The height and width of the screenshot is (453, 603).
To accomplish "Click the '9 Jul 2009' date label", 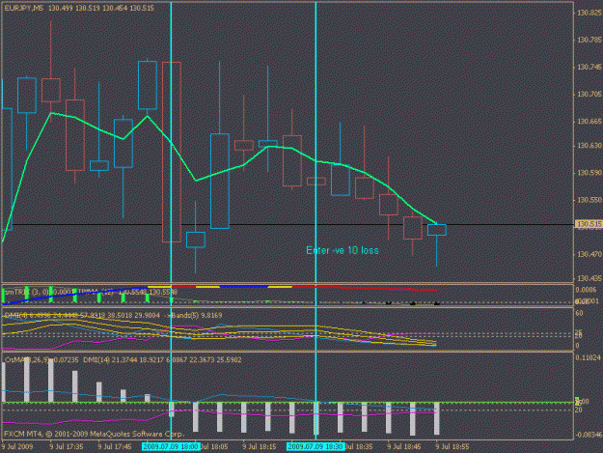I will [17, 447].
